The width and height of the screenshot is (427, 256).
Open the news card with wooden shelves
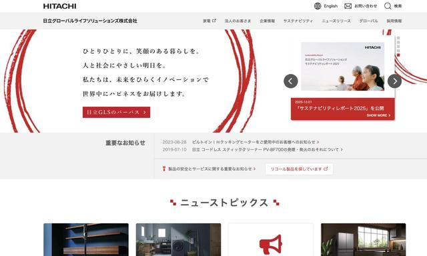click(86, 240)
